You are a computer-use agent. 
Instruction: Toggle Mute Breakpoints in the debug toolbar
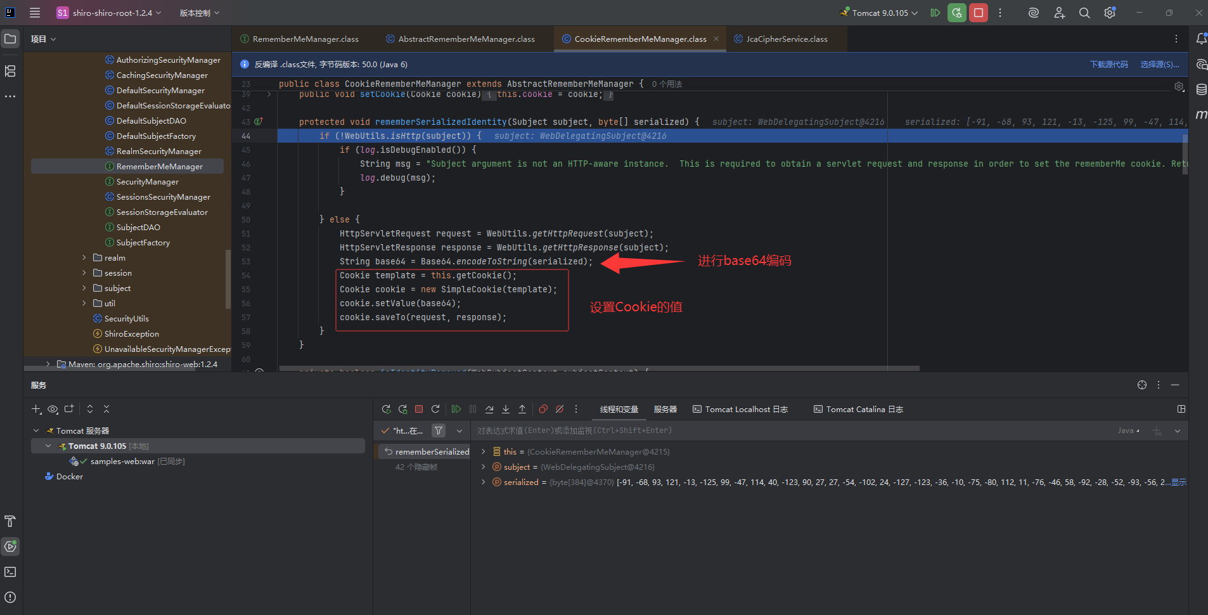pos(560,410)
